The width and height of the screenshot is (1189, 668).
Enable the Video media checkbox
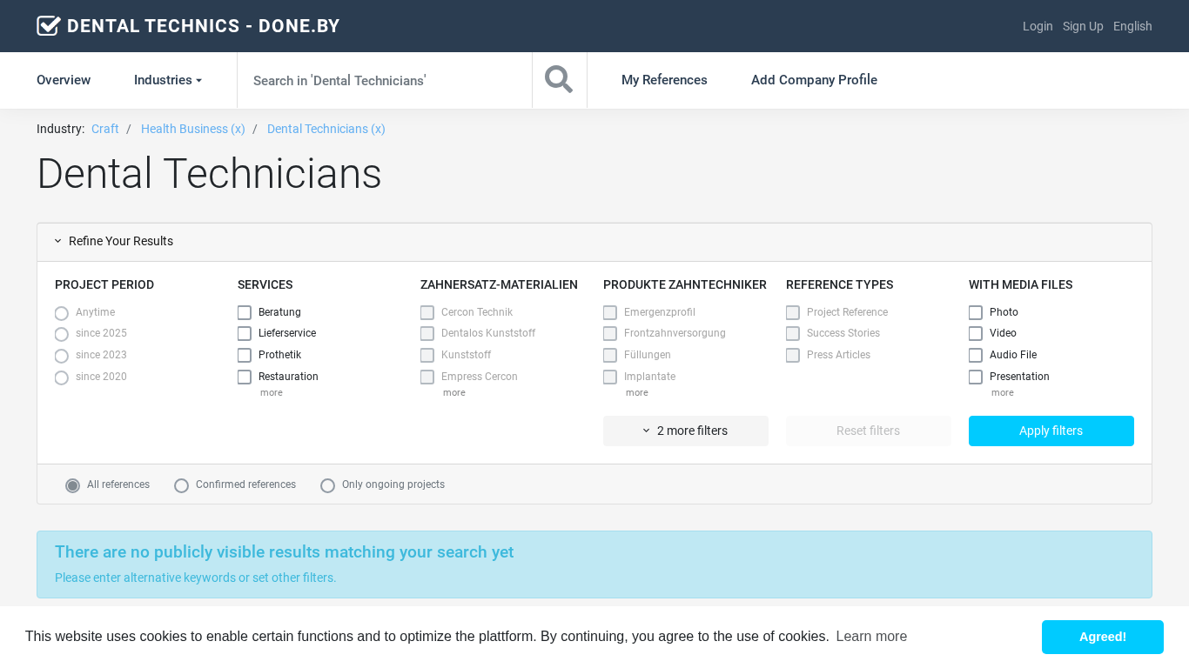(976, 333)
